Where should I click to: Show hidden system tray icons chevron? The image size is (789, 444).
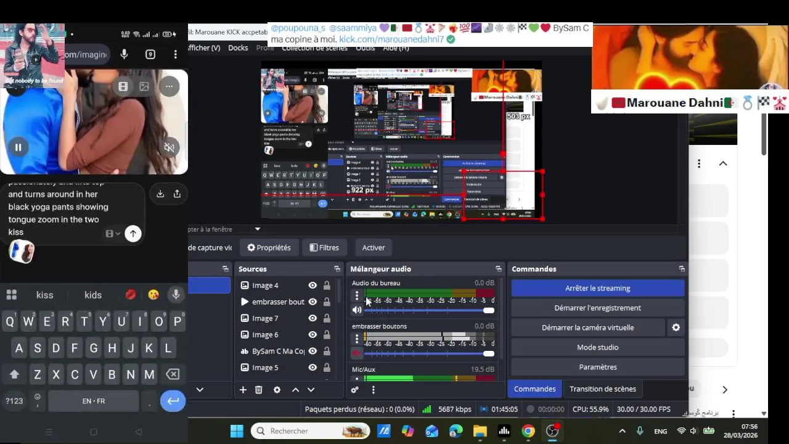click(x=622, y=431)
